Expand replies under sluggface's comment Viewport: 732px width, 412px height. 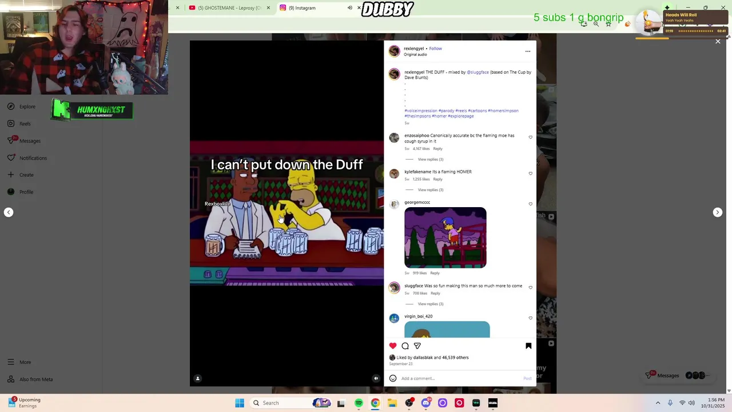(x=431, y=304)
